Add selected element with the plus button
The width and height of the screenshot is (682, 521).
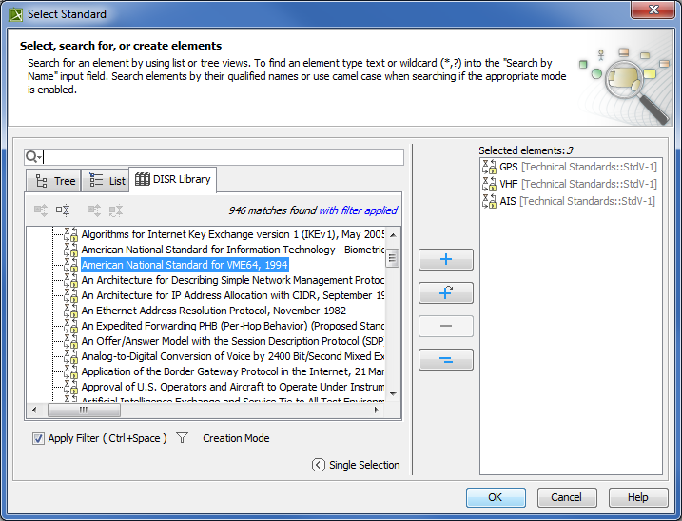point(446,260)
